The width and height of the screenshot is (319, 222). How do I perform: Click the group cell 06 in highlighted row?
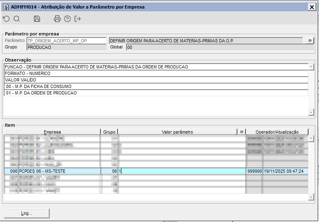point(109,171)
